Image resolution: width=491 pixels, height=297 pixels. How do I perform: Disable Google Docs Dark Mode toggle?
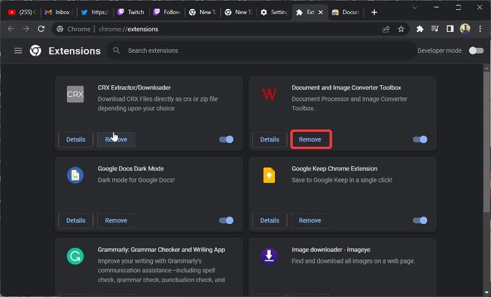pos(226,220)
